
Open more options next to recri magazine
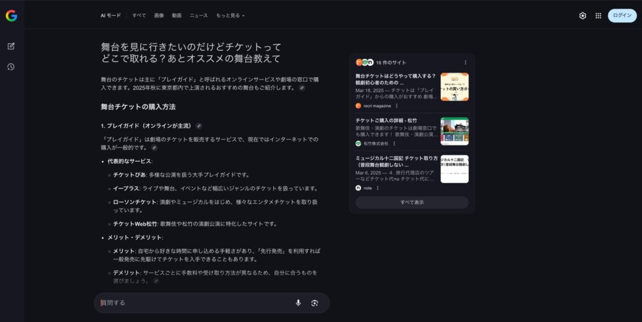tap(397, 106)
